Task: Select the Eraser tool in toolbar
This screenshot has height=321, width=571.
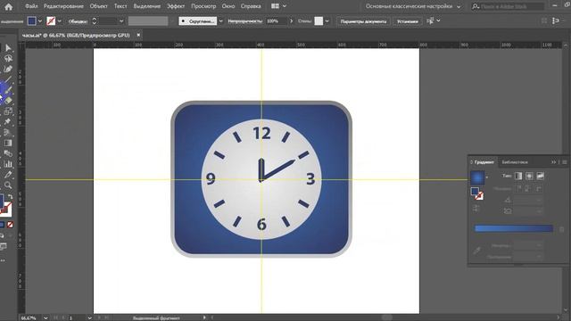Action: pyautogui.click(x=8, y=101)
